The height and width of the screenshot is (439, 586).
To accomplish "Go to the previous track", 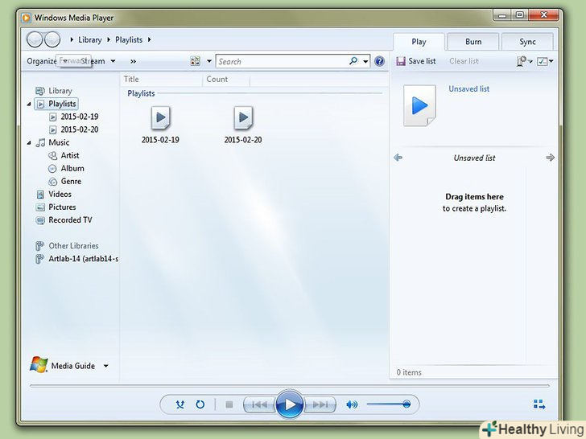I will pos(258,404).
